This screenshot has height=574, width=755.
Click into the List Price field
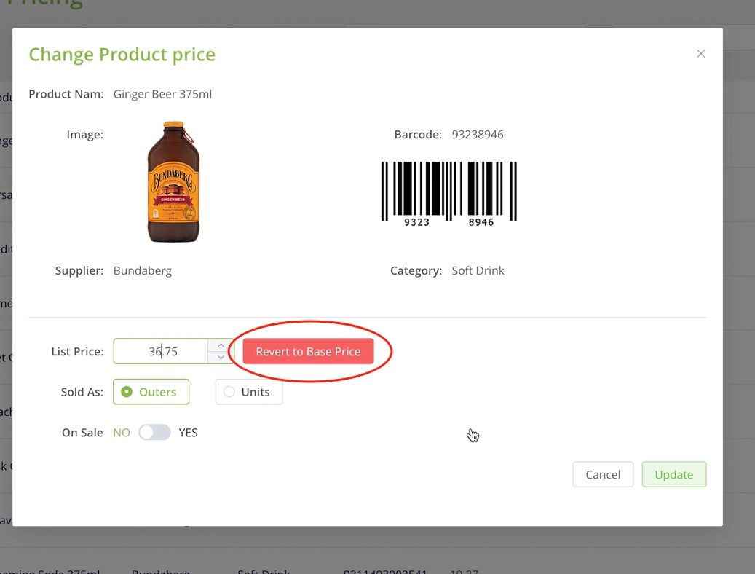[162, 352]
